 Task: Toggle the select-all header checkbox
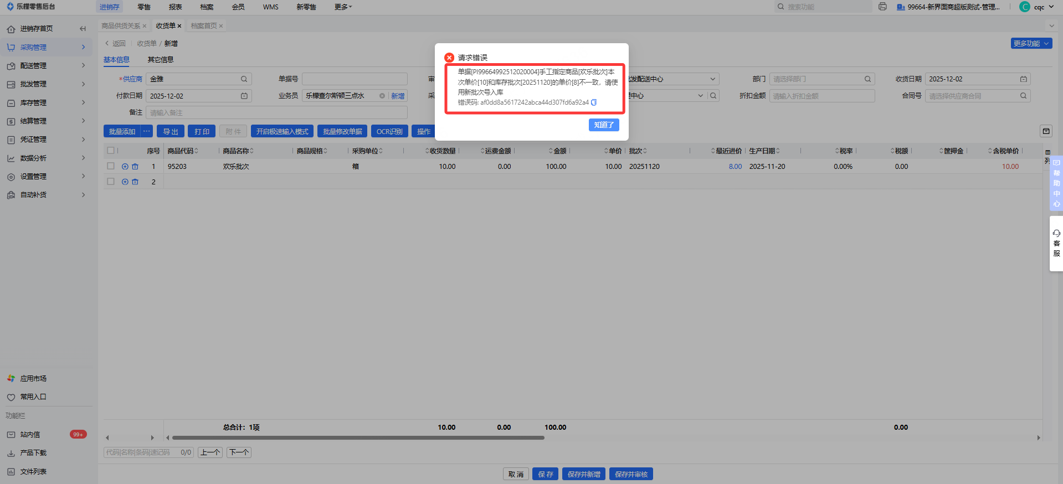click(111, 151)
